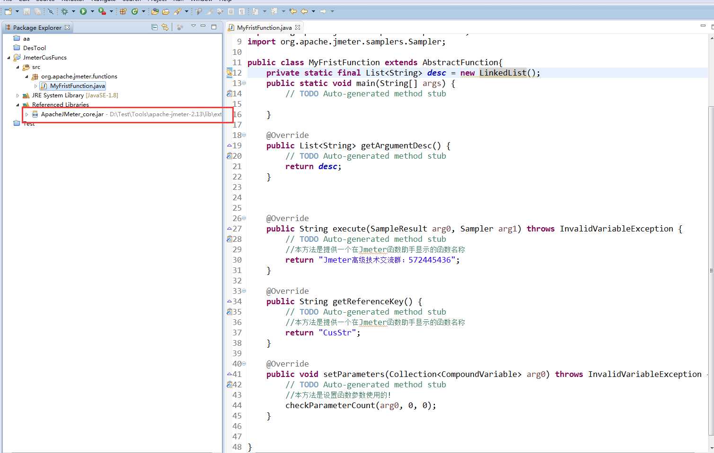The height and width of the screenshot is (453, 714).
Task: Expand MyFristFunction.java in the tree
Action: click(35, 86)
